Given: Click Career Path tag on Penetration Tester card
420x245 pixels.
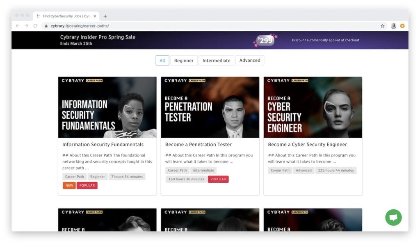Looking at the screenshot, I should (x=177, y=170).
